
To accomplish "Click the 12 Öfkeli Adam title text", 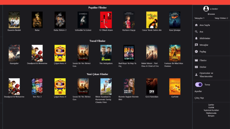I will [x=106, y=30].
